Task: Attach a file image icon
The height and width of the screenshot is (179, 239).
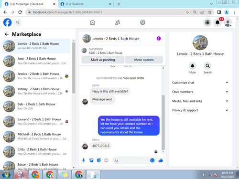Action: coord(91,160)
